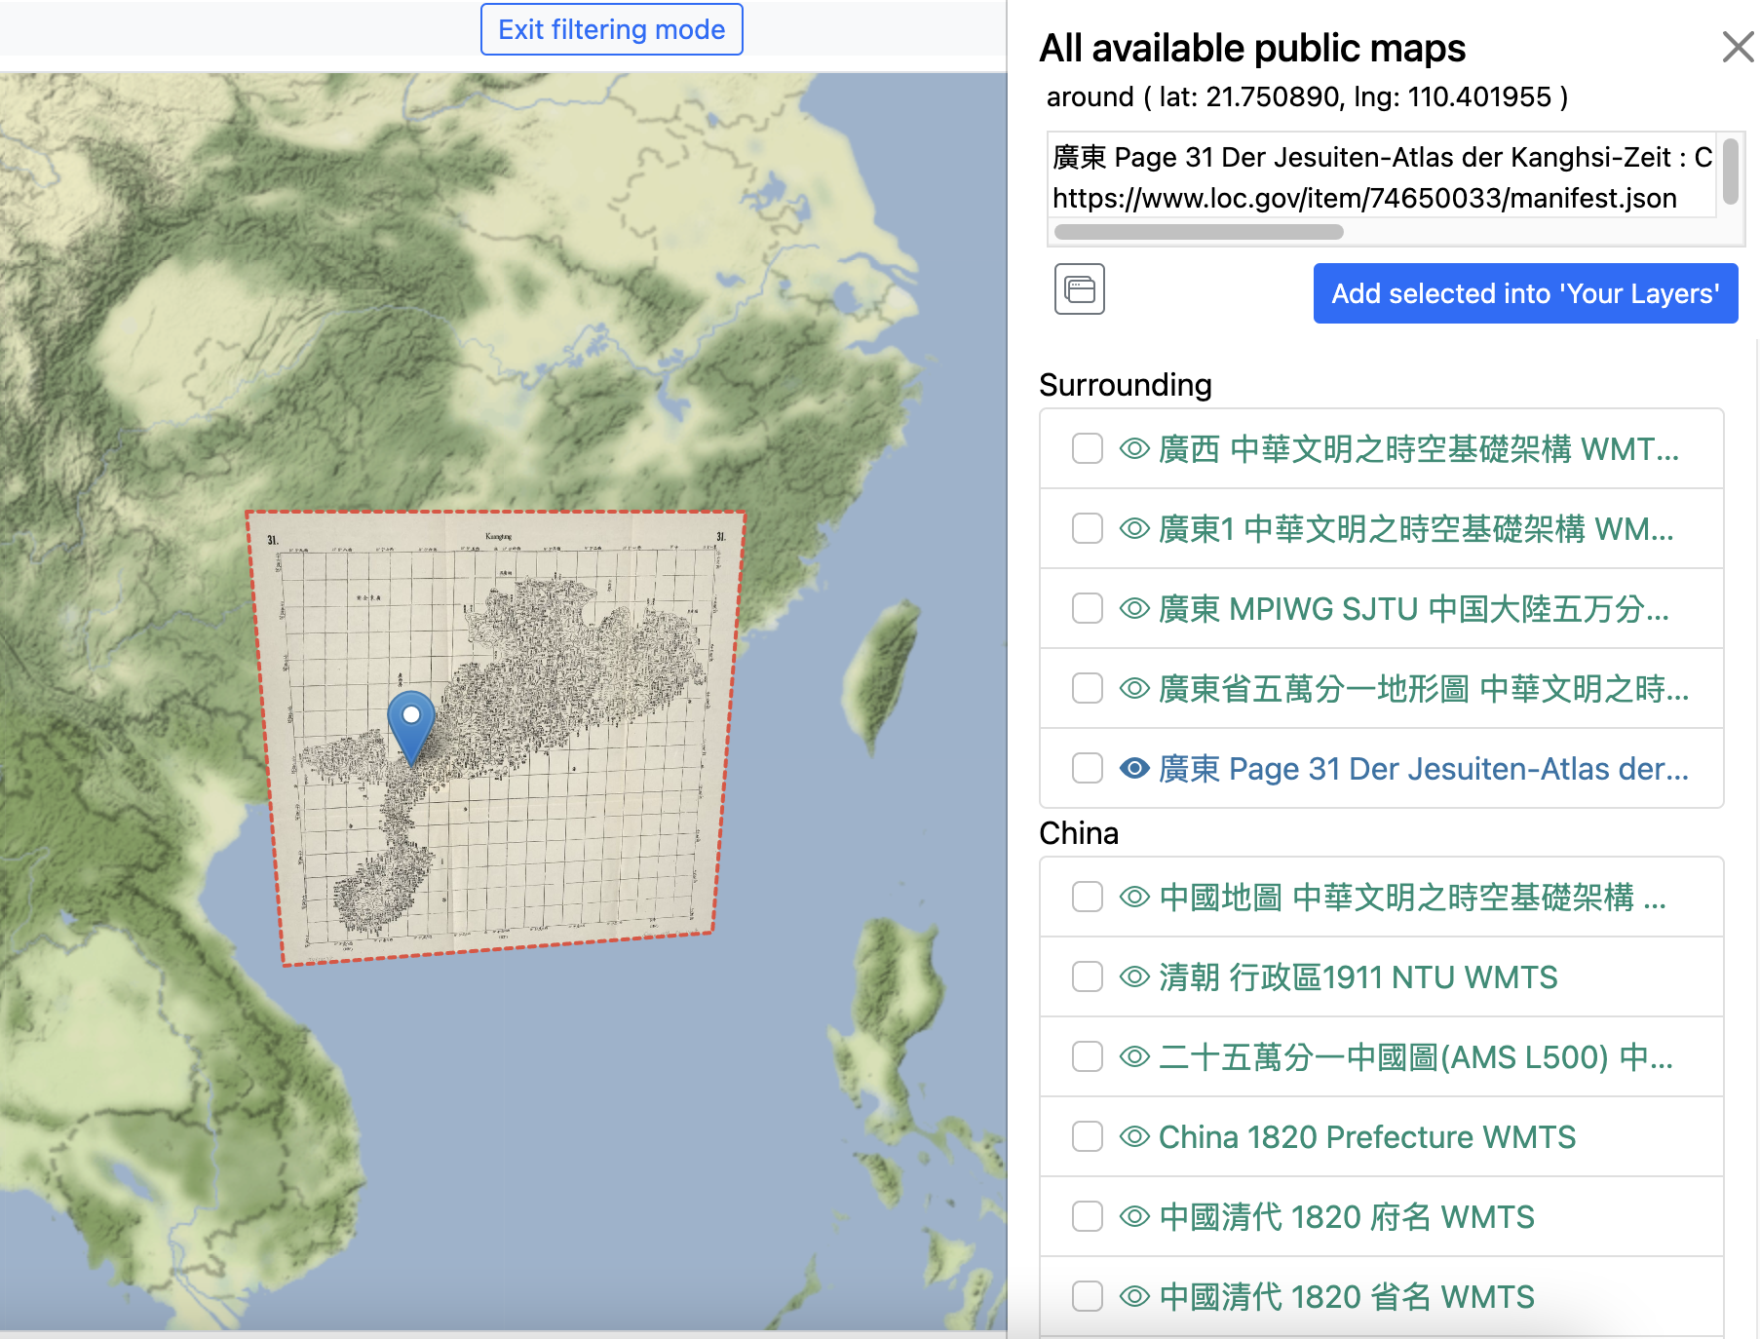
Task: Click the loc.gov manifest.json URL text
Action: tap(1364, 198)
